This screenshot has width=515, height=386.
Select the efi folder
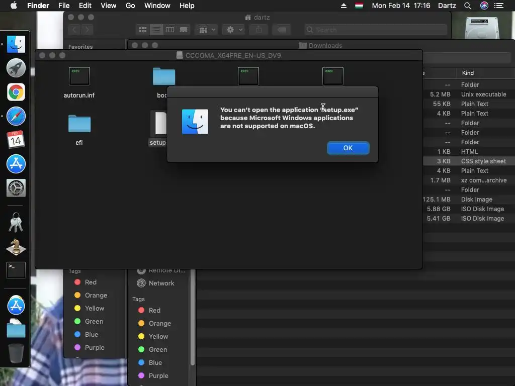click(x=79, y=124)
